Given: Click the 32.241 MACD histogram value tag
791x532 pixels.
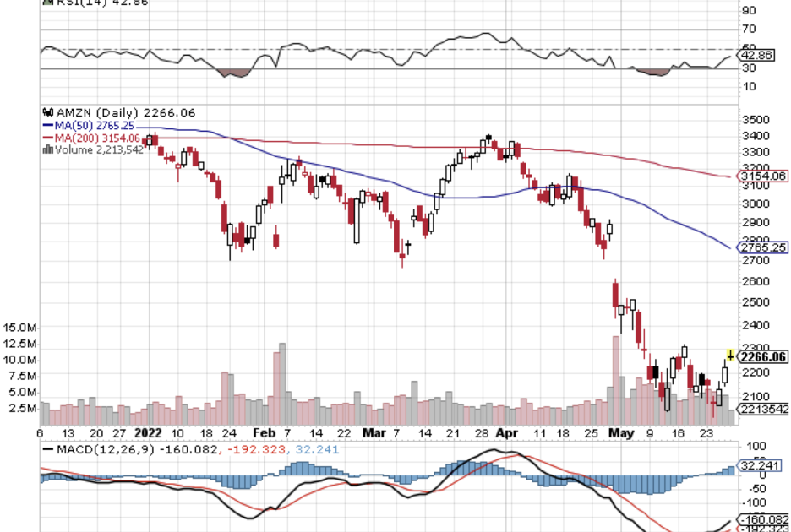Looking at the screenshot, I should (x=763, y=464).
